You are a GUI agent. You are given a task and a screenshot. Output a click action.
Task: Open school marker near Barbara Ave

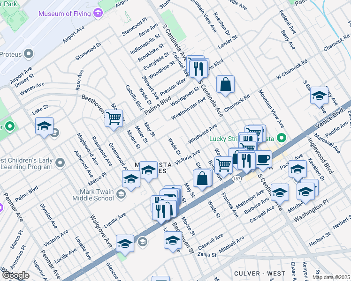(x=280, y=194)
